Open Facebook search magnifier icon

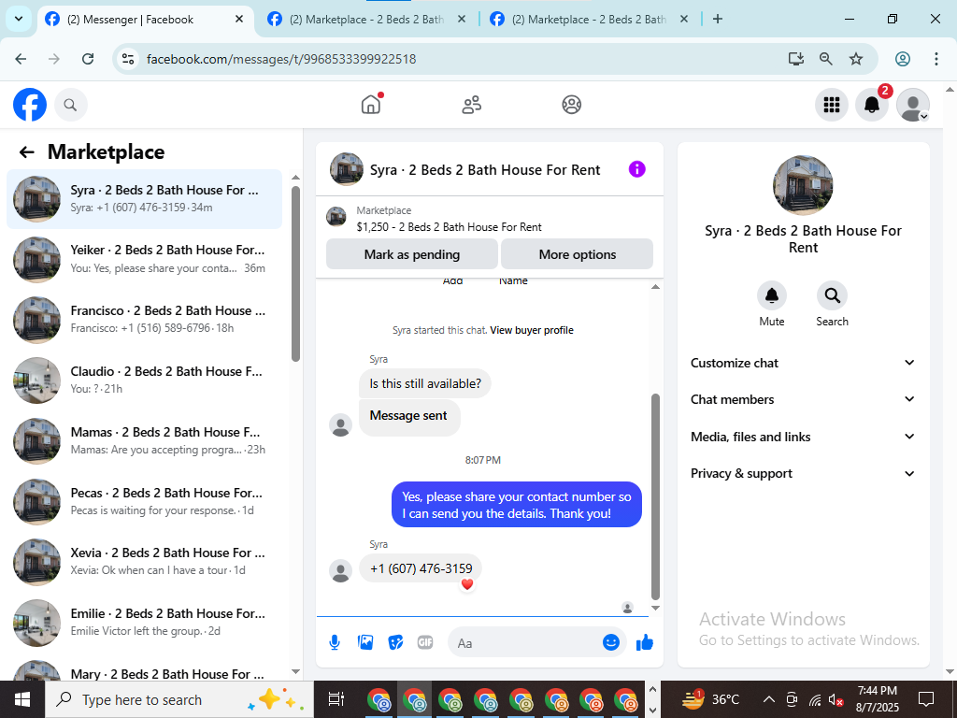pos(71,105)
